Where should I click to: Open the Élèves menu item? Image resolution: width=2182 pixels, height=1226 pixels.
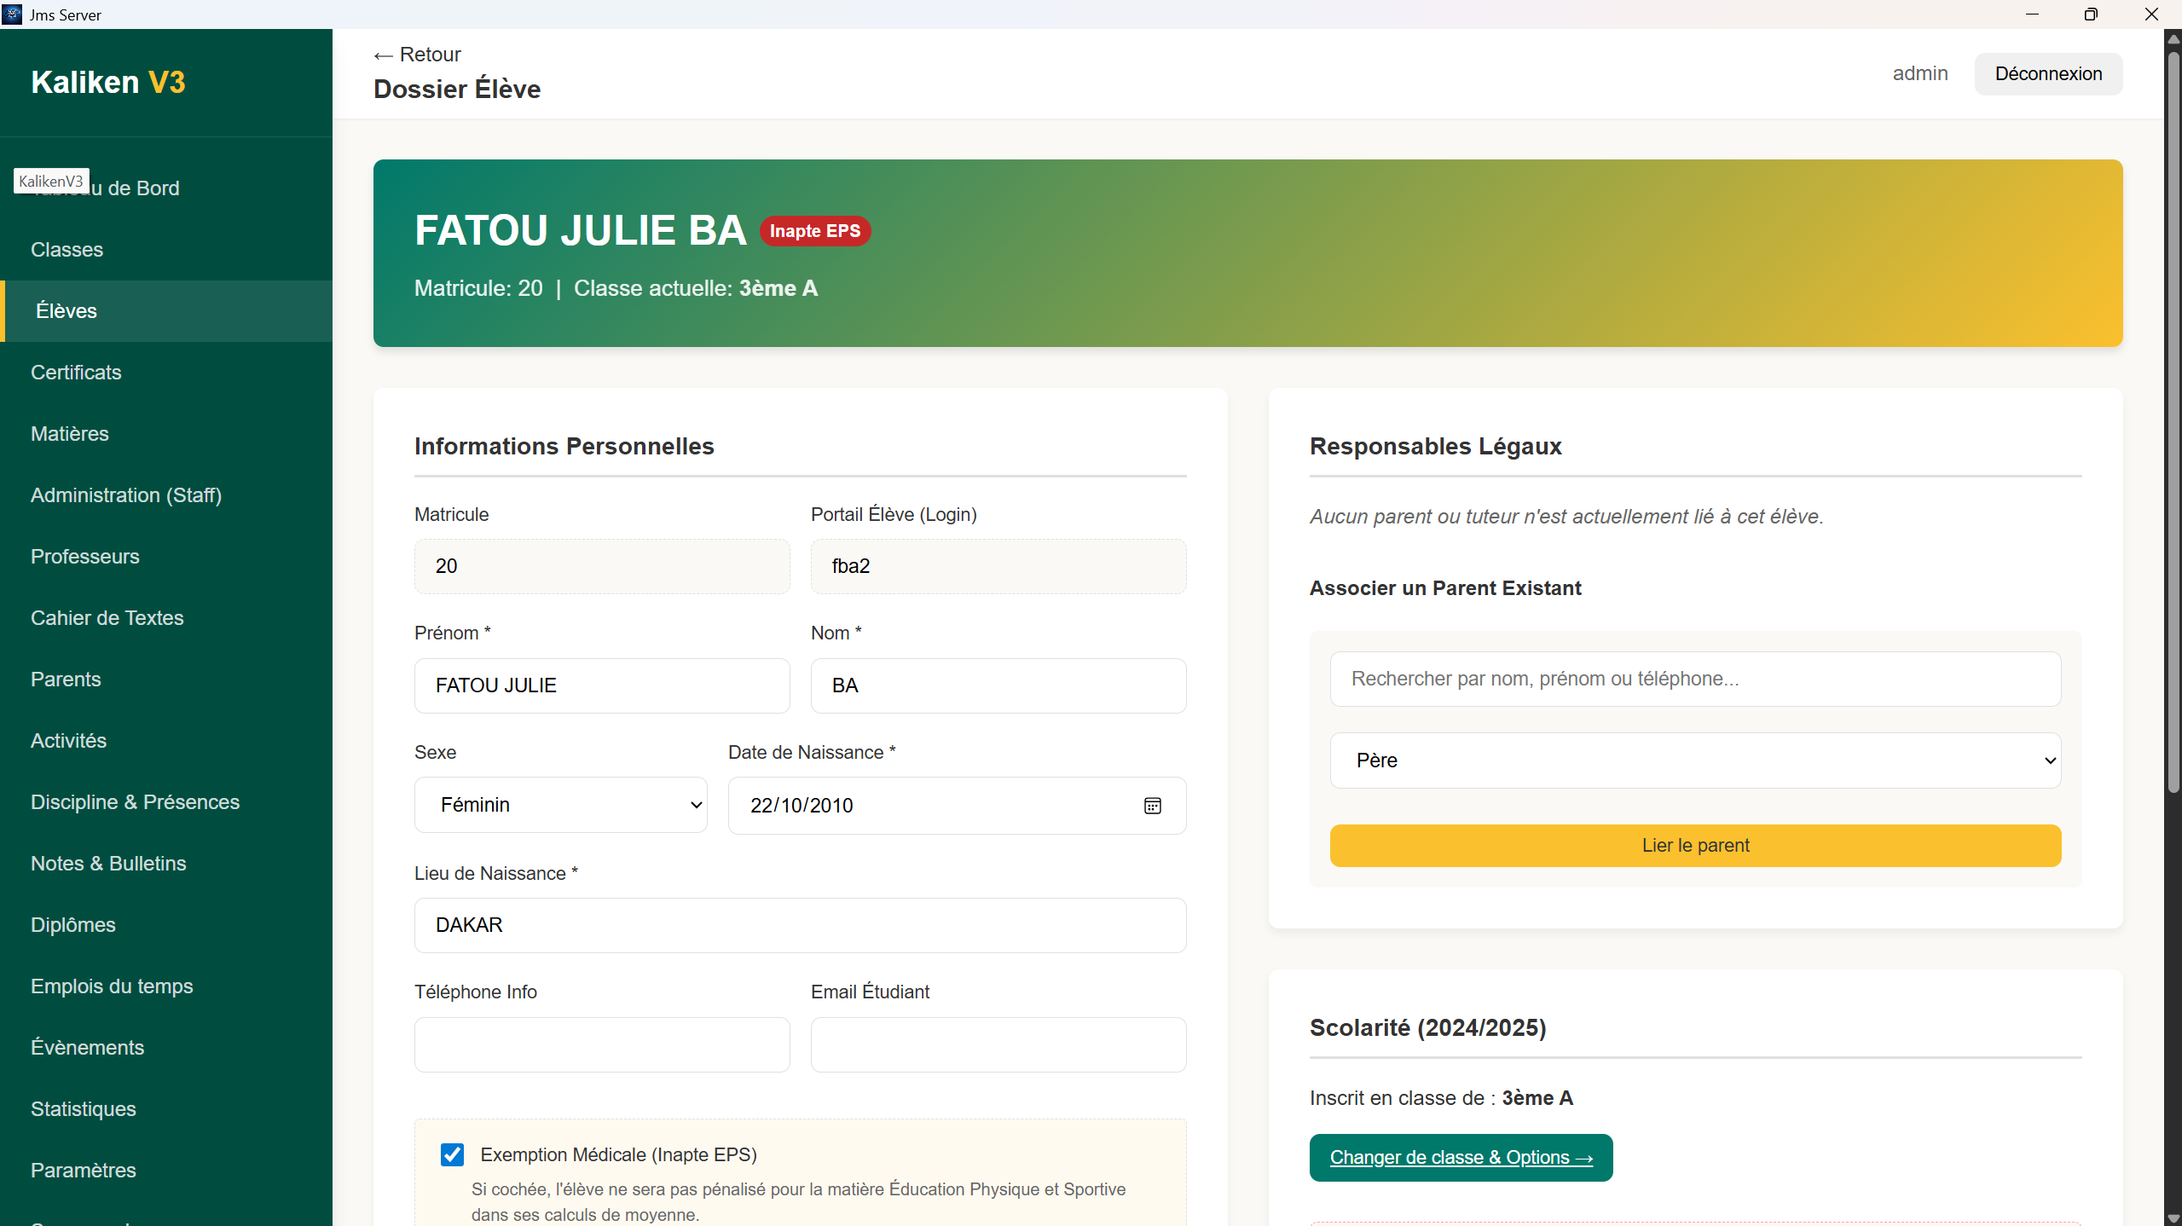67,311
